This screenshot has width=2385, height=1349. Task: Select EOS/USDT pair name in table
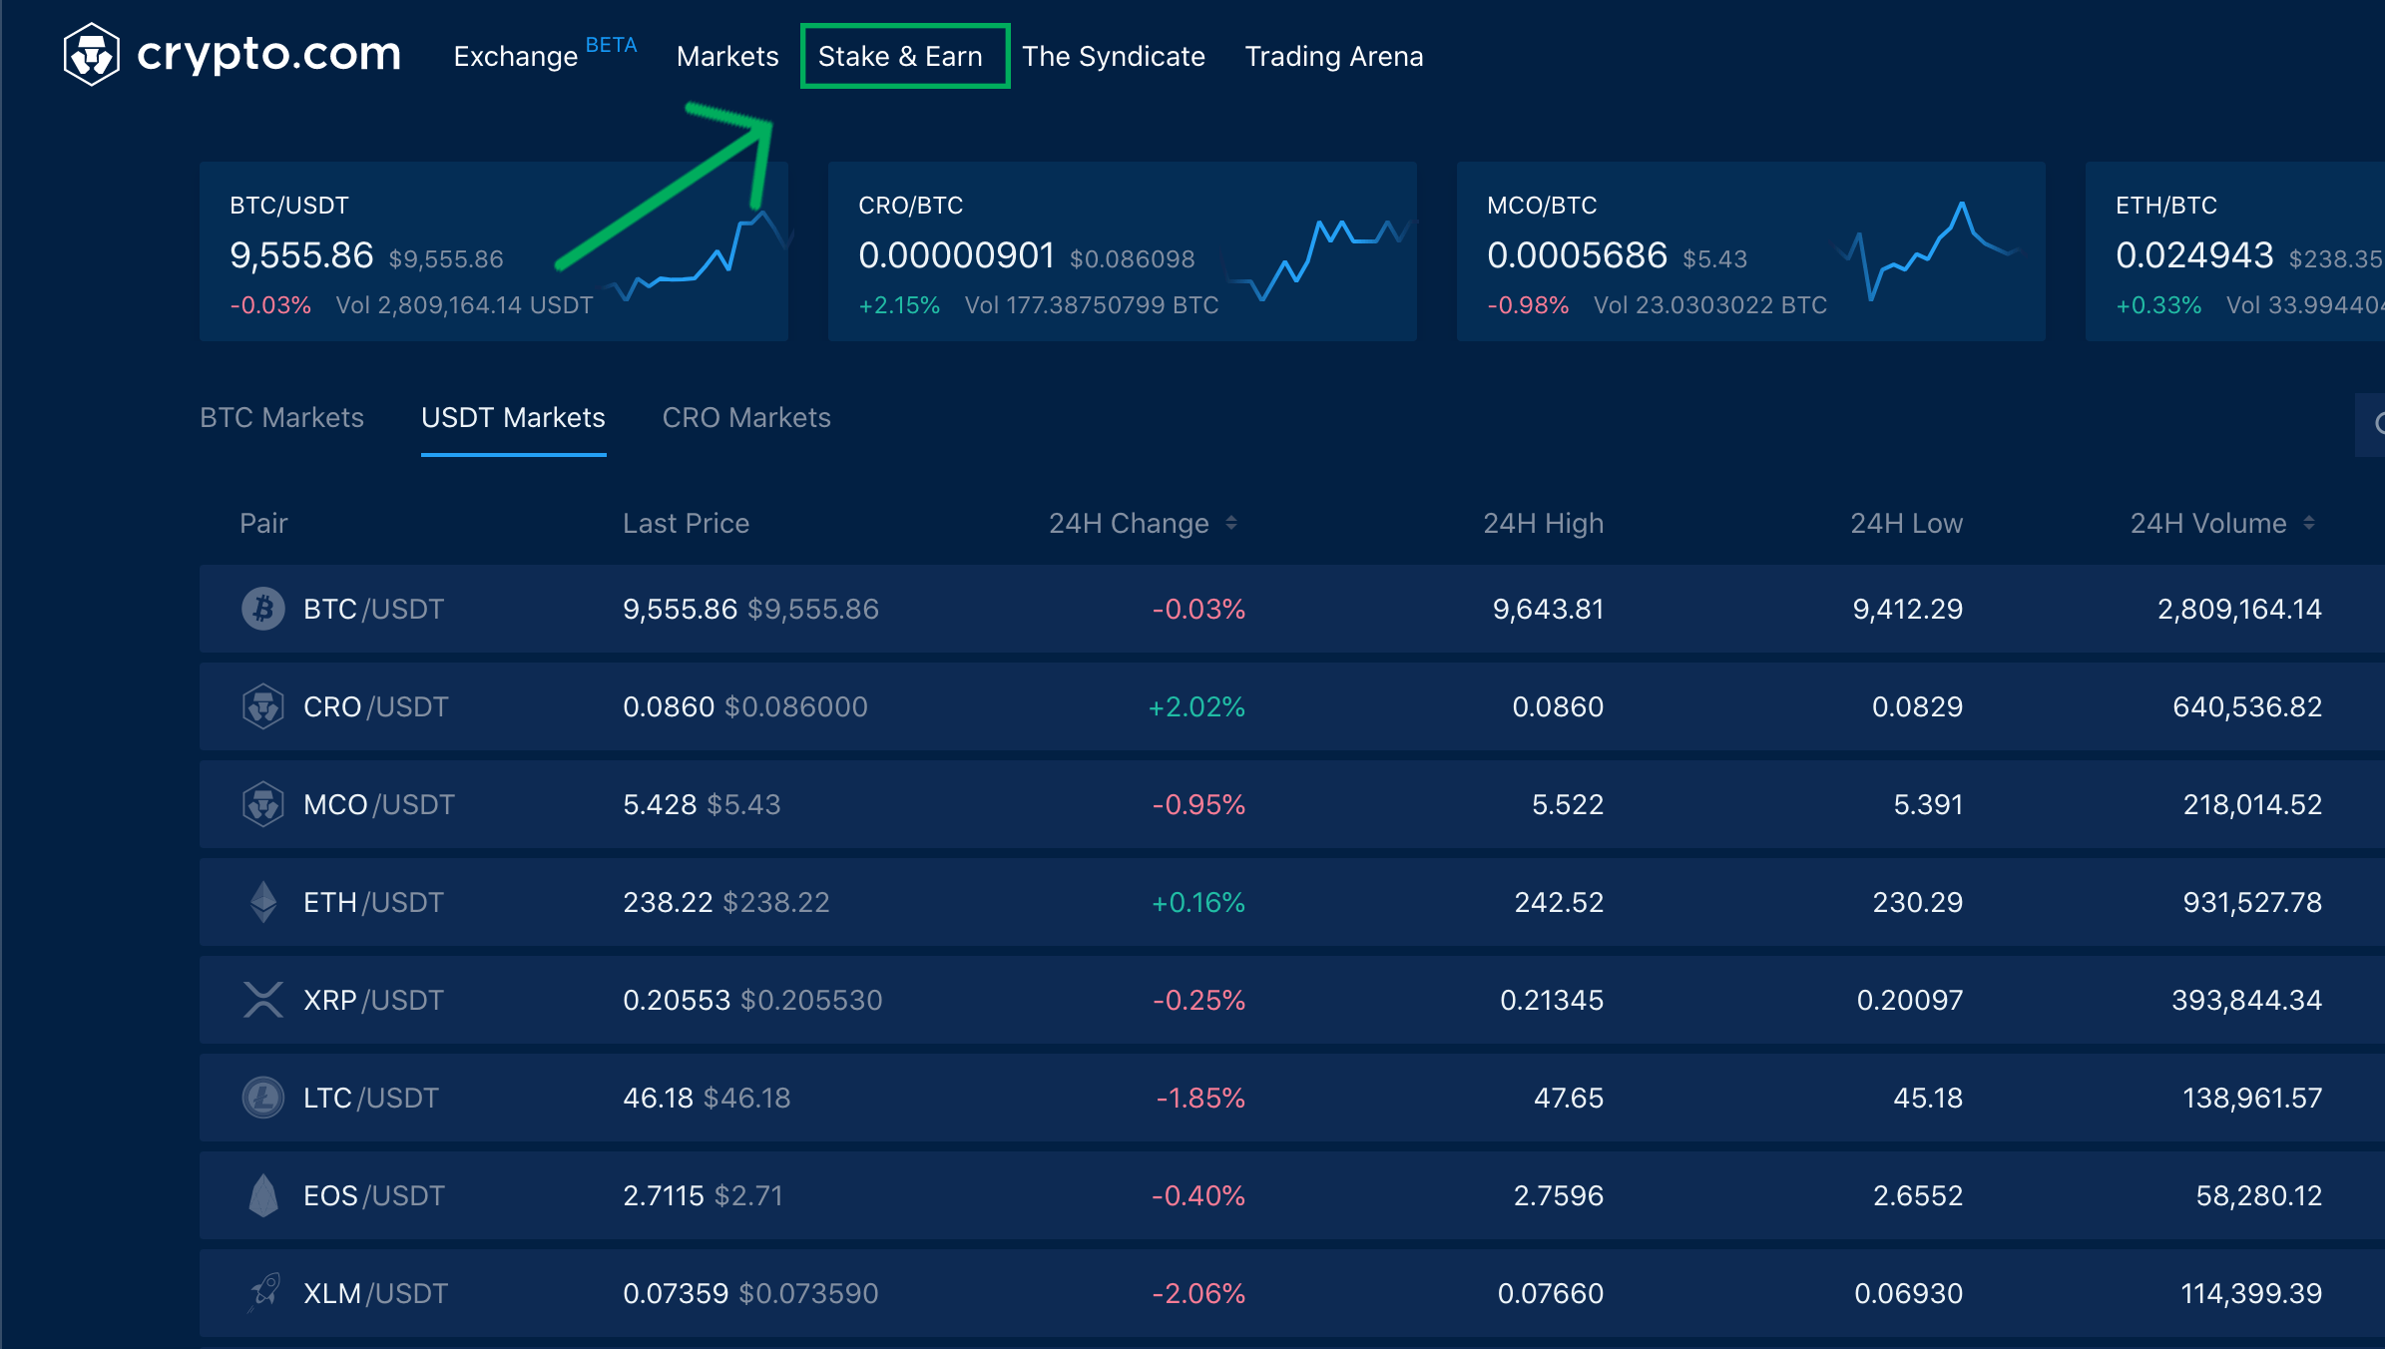373,1195
